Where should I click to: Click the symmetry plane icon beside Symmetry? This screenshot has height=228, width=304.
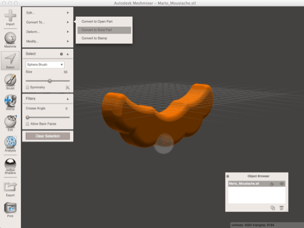pyautogui.click(x=67, y=87)
